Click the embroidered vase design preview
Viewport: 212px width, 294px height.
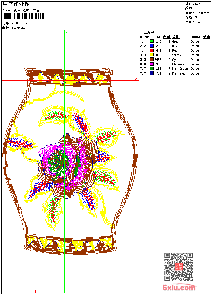click(x=70, y=161)
